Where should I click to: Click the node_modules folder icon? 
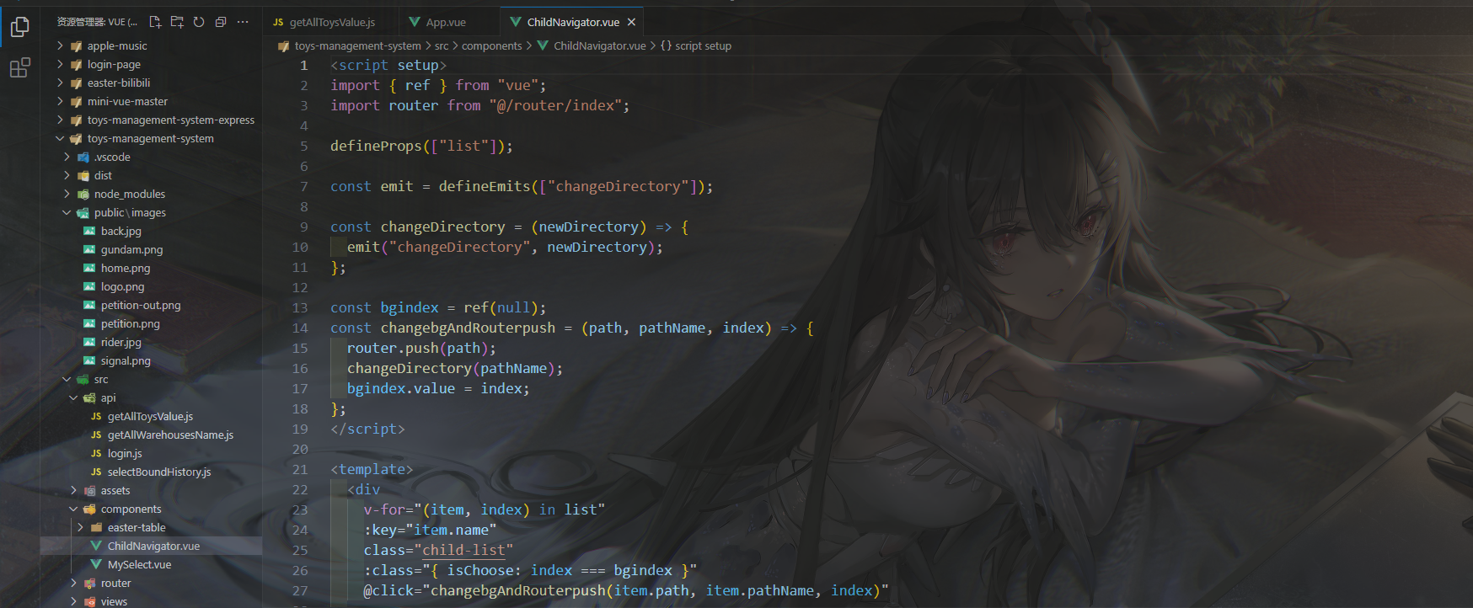pyautogui.click(x=83, y=194)
